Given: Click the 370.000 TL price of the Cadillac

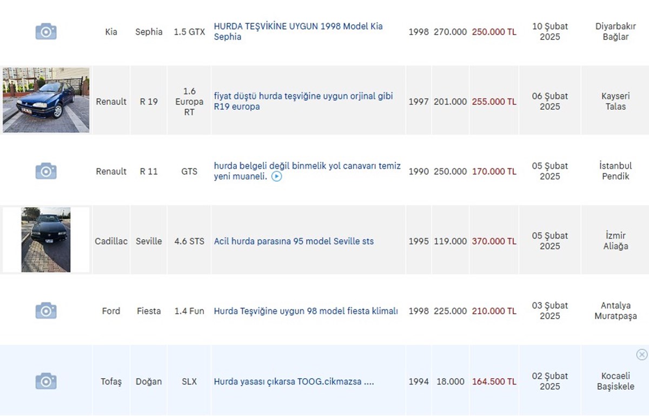Looking at the screenshot, I should click(x=494, y=241).
